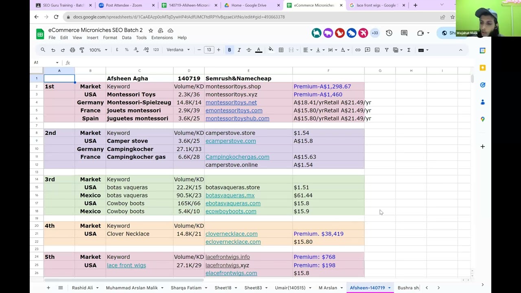Image resolution: width=521 pixels, height=293 pixels.
Task: Switch to Umair(140515) sheet tab
Action: point(290,288)
